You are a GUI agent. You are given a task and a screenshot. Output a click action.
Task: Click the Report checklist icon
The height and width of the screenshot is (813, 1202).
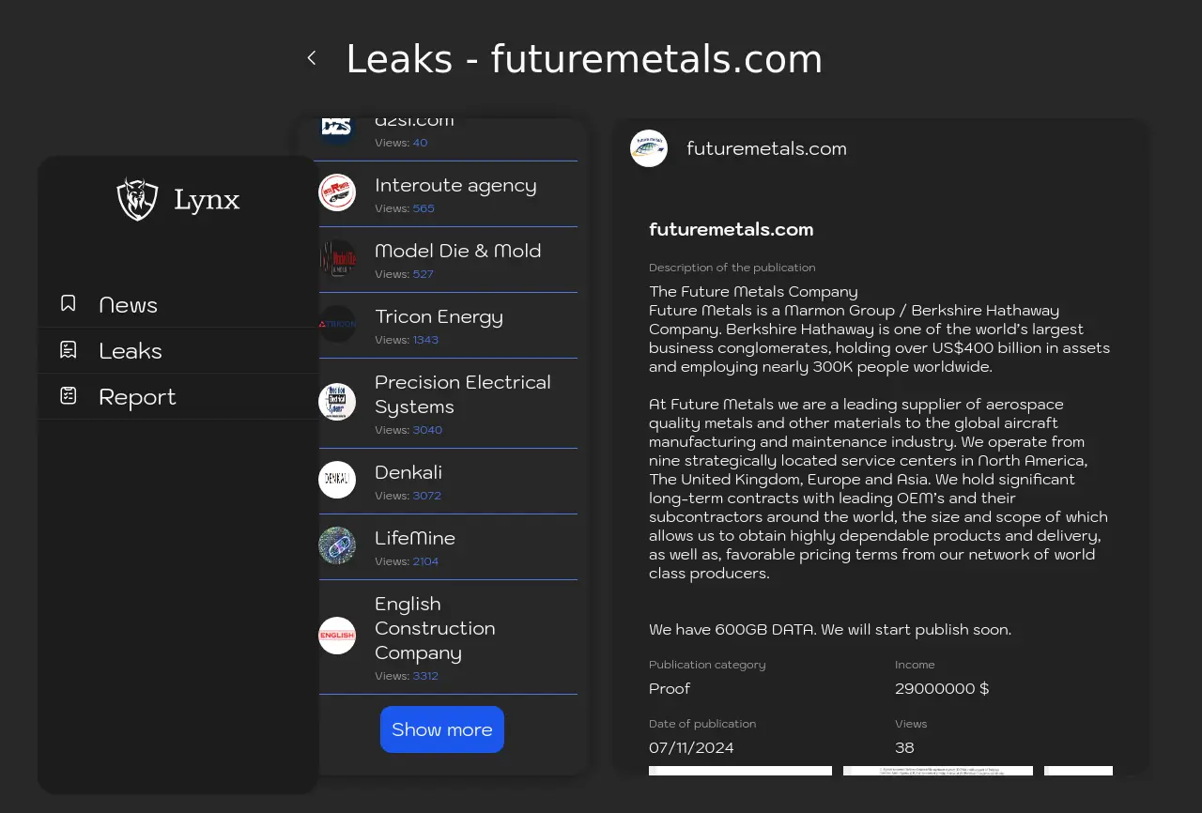[x=69, y=396]
